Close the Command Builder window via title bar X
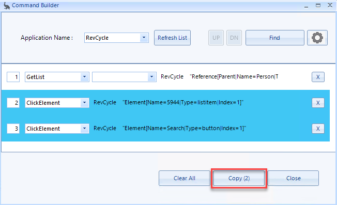Screen dimensions: 337x205 click(x=330, y=5)
